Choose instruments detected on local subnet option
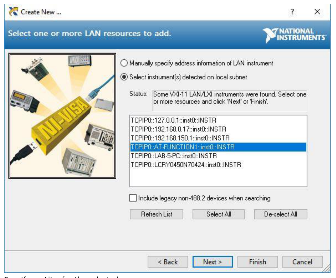This screenshot has width=336, height=278. [x=124, y=77]
